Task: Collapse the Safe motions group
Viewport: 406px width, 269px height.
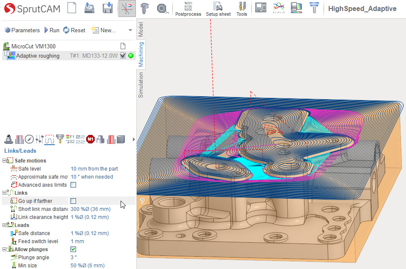Action: [x=4, y=161]
